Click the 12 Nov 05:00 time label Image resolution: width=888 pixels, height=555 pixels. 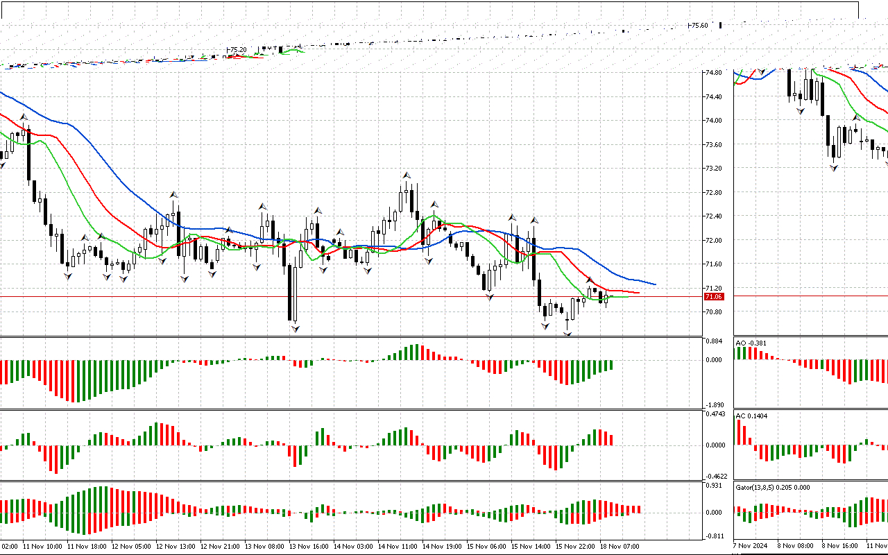pos(131,547)
